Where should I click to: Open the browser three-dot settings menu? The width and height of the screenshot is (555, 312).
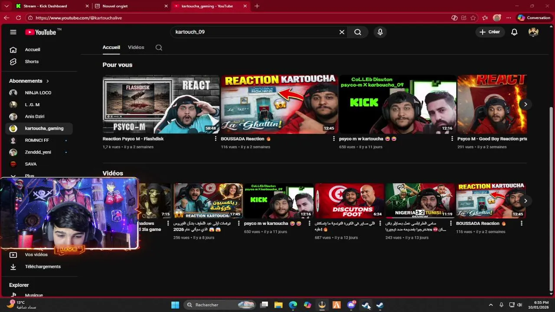click(509, 18)
